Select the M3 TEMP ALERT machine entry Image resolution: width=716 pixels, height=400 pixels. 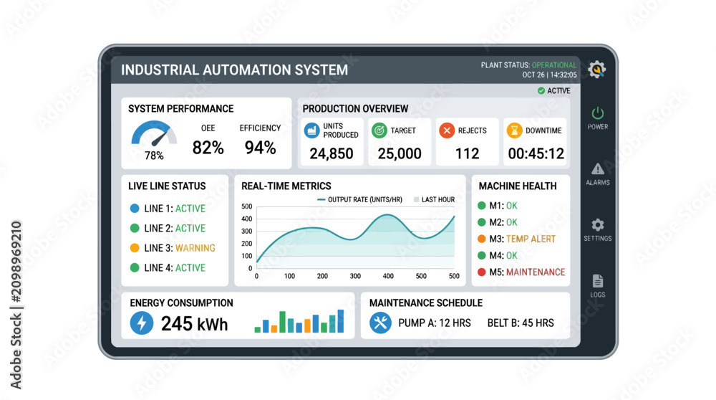click(x=516, y=239)
